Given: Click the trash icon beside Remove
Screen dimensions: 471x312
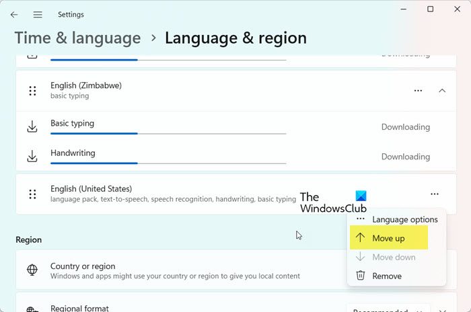Looking at the screenshot, I should pyautogui.click(x=360, y=276).
